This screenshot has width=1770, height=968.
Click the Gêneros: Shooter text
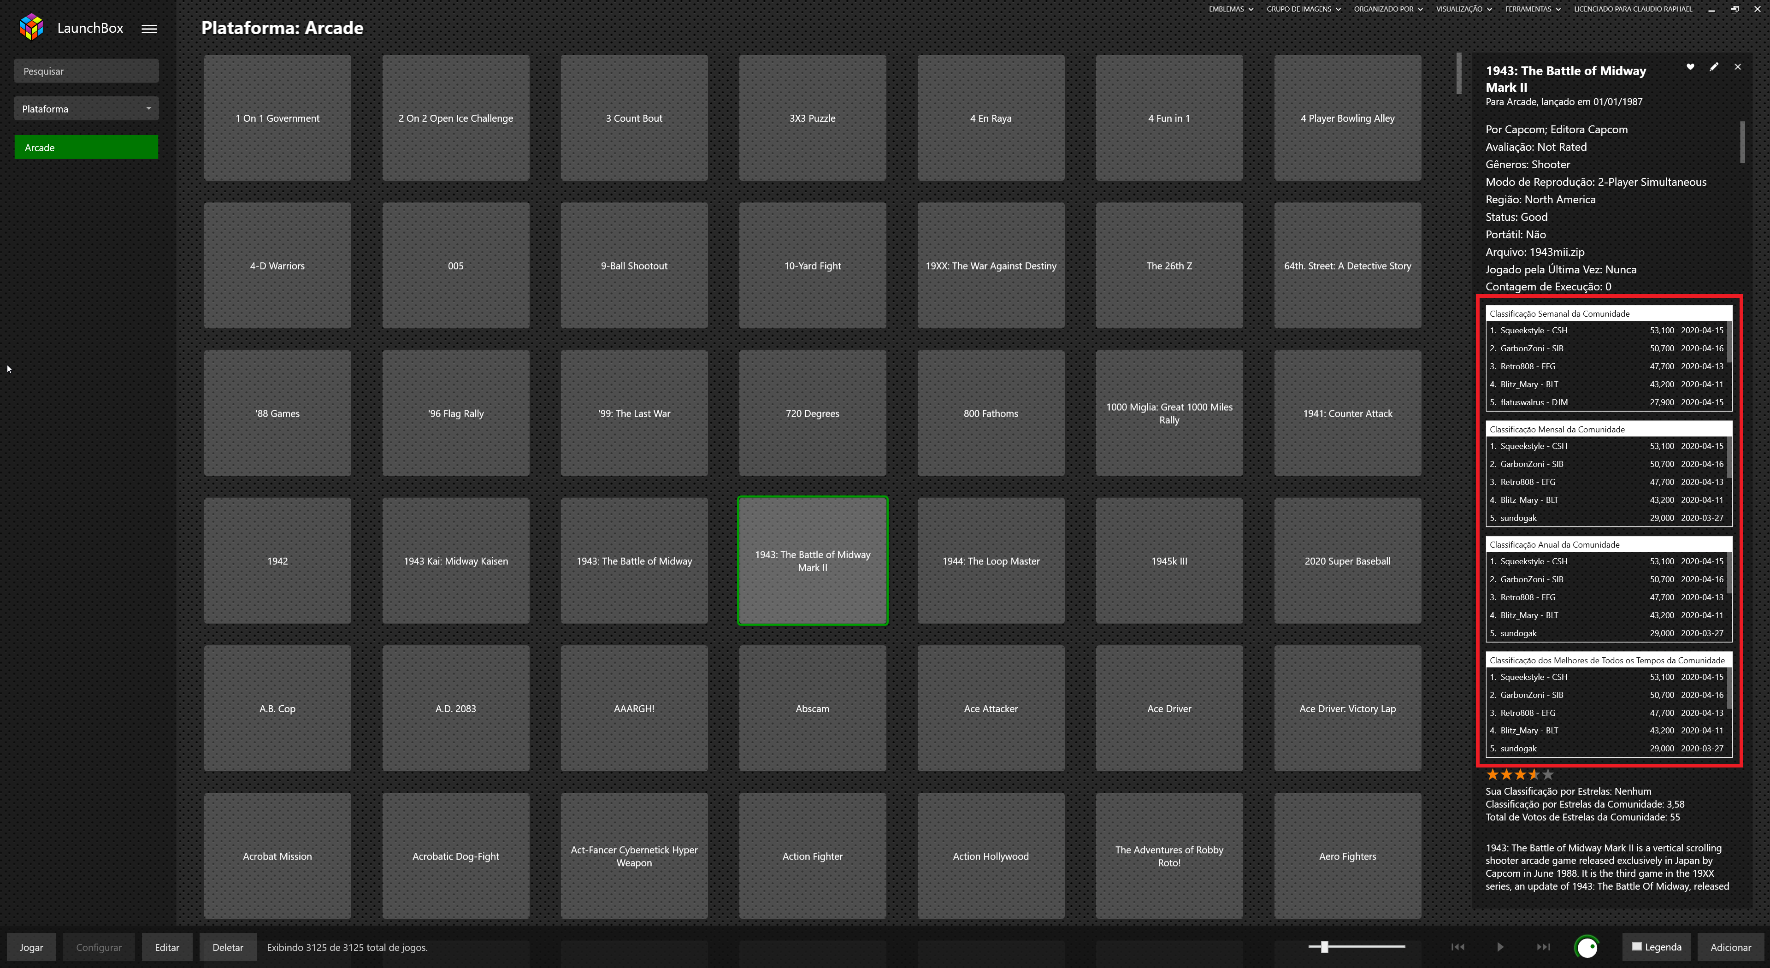coord(1528,164)
